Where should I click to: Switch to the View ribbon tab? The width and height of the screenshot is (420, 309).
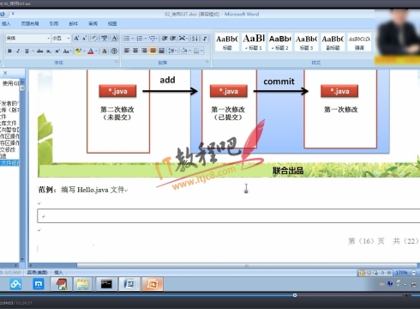[112, 24]
